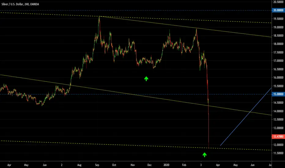Click the 14.50000 price axis label

click(278, 103)
